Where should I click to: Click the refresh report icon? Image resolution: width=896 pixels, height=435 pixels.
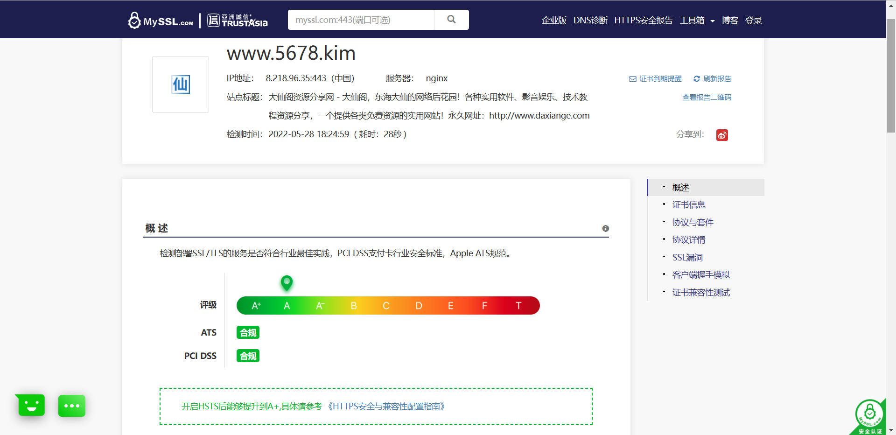pos(697,79)
